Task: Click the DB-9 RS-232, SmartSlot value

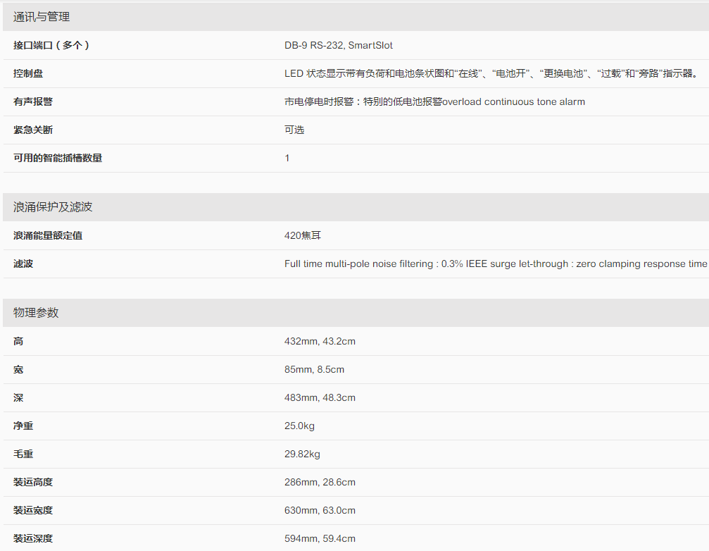Action: (x=339, y=45)
